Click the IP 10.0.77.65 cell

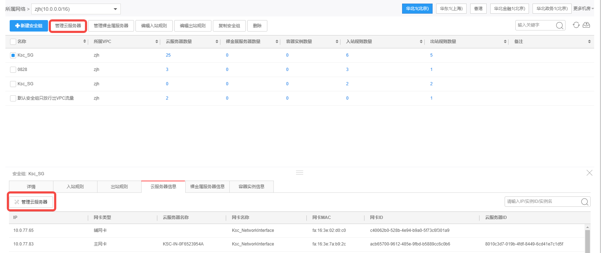24,230
